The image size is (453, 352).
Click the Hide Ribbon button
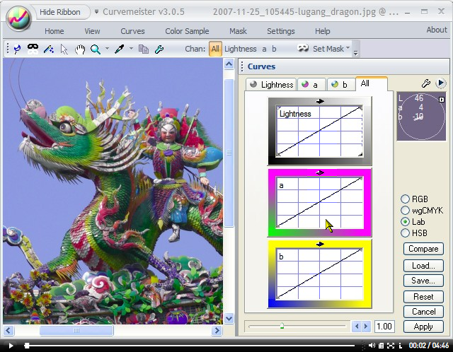tap(60, 12)
